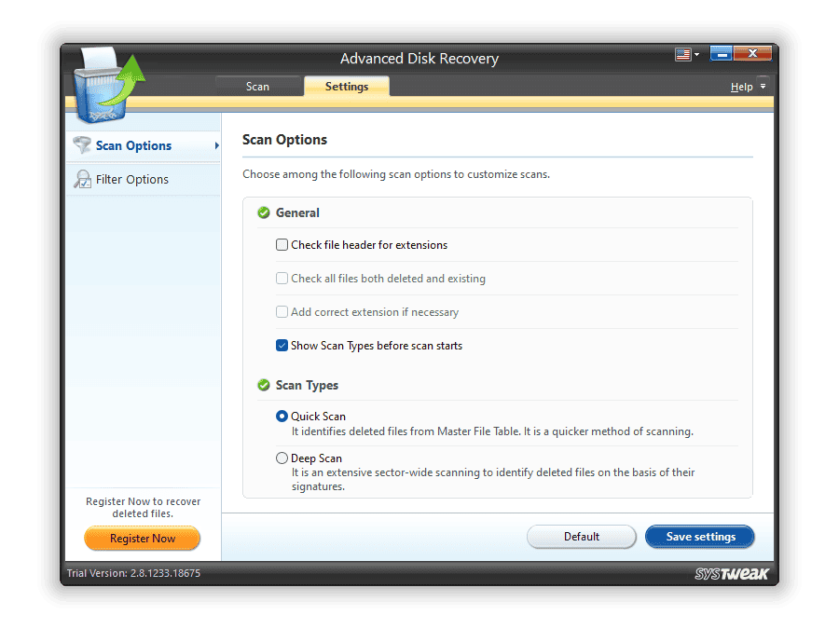Select Filter Options in the sidebar
Image resolution: width=839 pixels, height=629 pixels.
coord(144,179)
